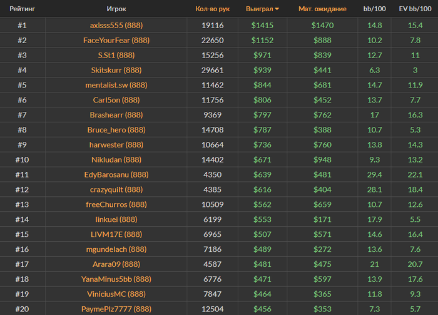Open freeChurros (888) profile link
The height and width of the screenshot is (315, 438).
pos(116,204)
